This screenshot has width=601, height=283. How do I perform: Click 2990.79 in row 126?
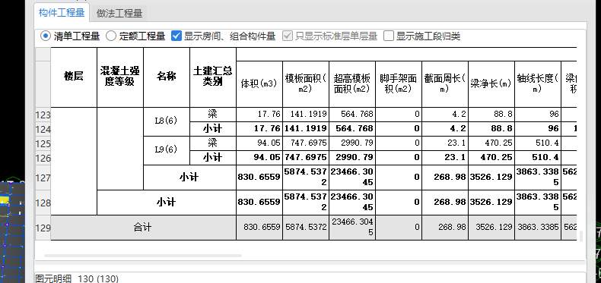[x=352, y=158]
